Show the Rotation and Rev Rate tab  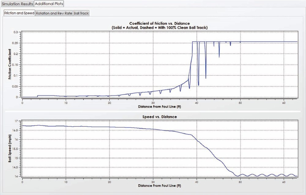[x=54, y=13]
